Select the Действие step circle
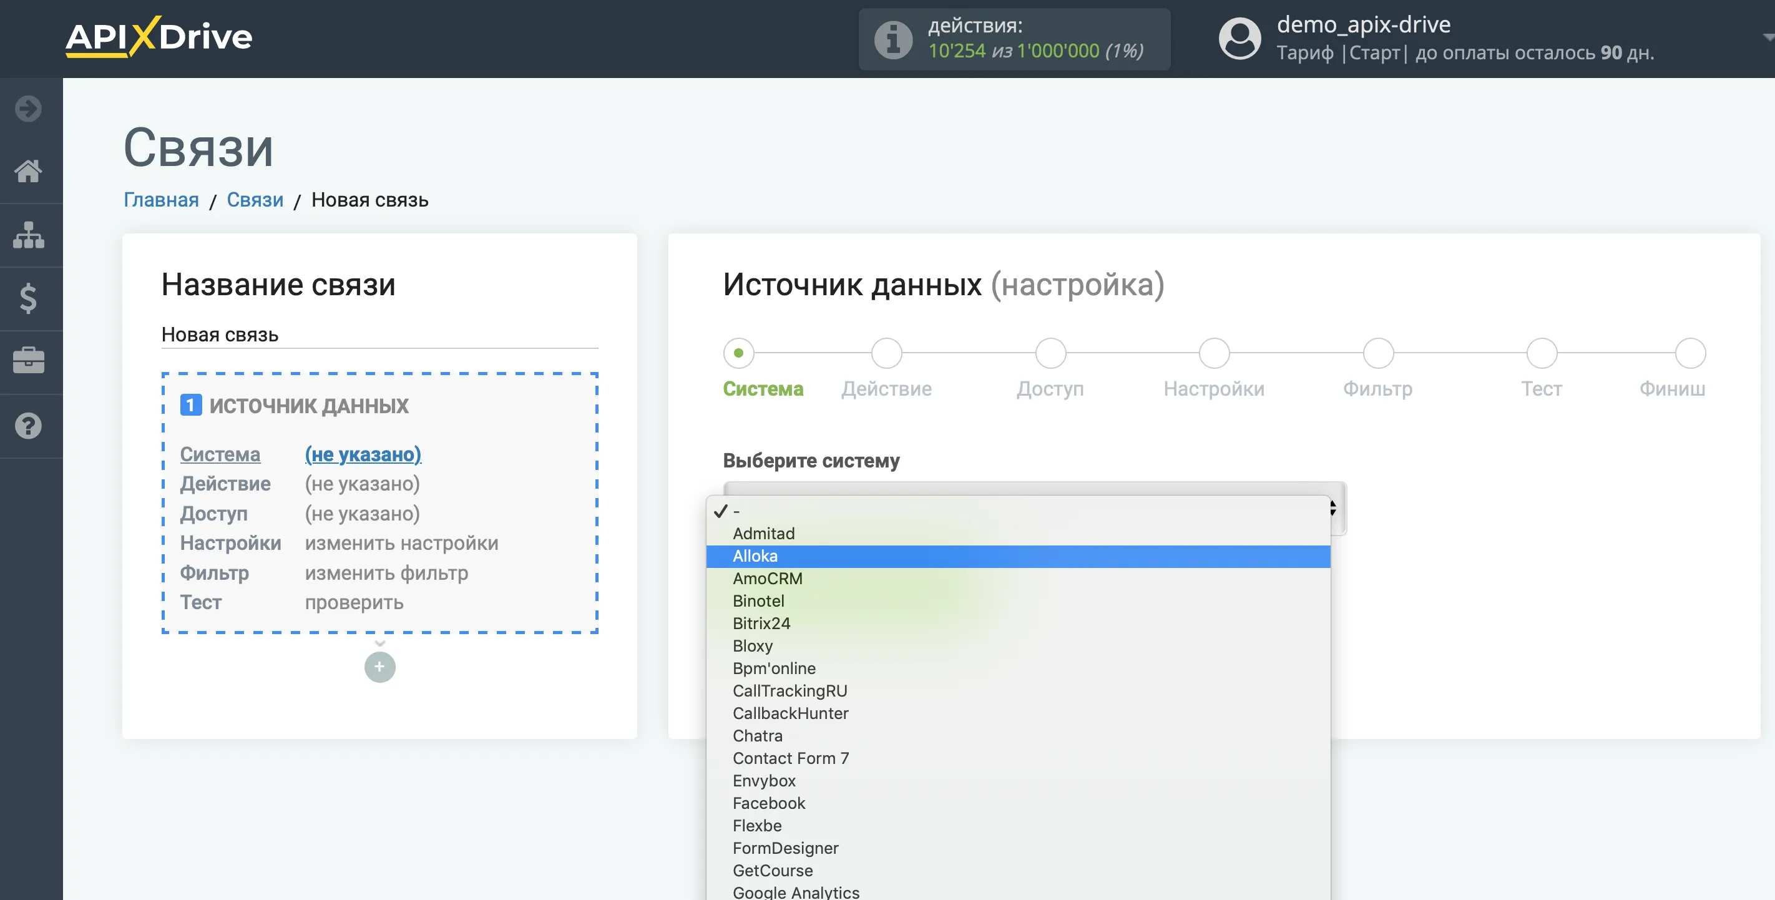Image resolution: width=1775 pixels, height=900 pixels. click(x=886, y=353)
